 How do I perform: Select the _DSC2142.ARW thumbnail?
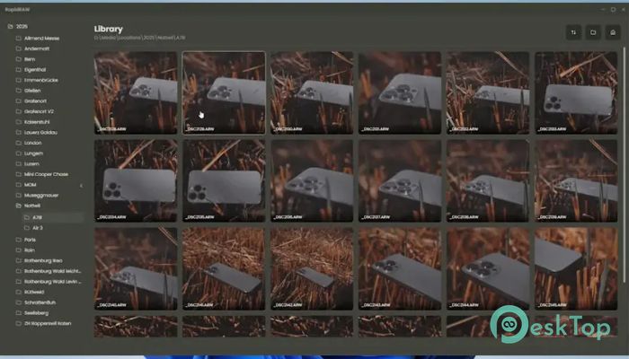click(x=312, y=269)
